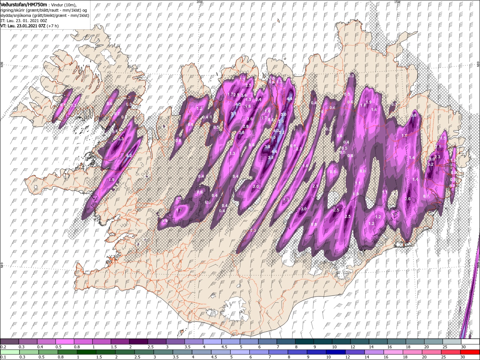
Task: Click the 3.6 value in northern Iceland
Action: tap(244, 96)
